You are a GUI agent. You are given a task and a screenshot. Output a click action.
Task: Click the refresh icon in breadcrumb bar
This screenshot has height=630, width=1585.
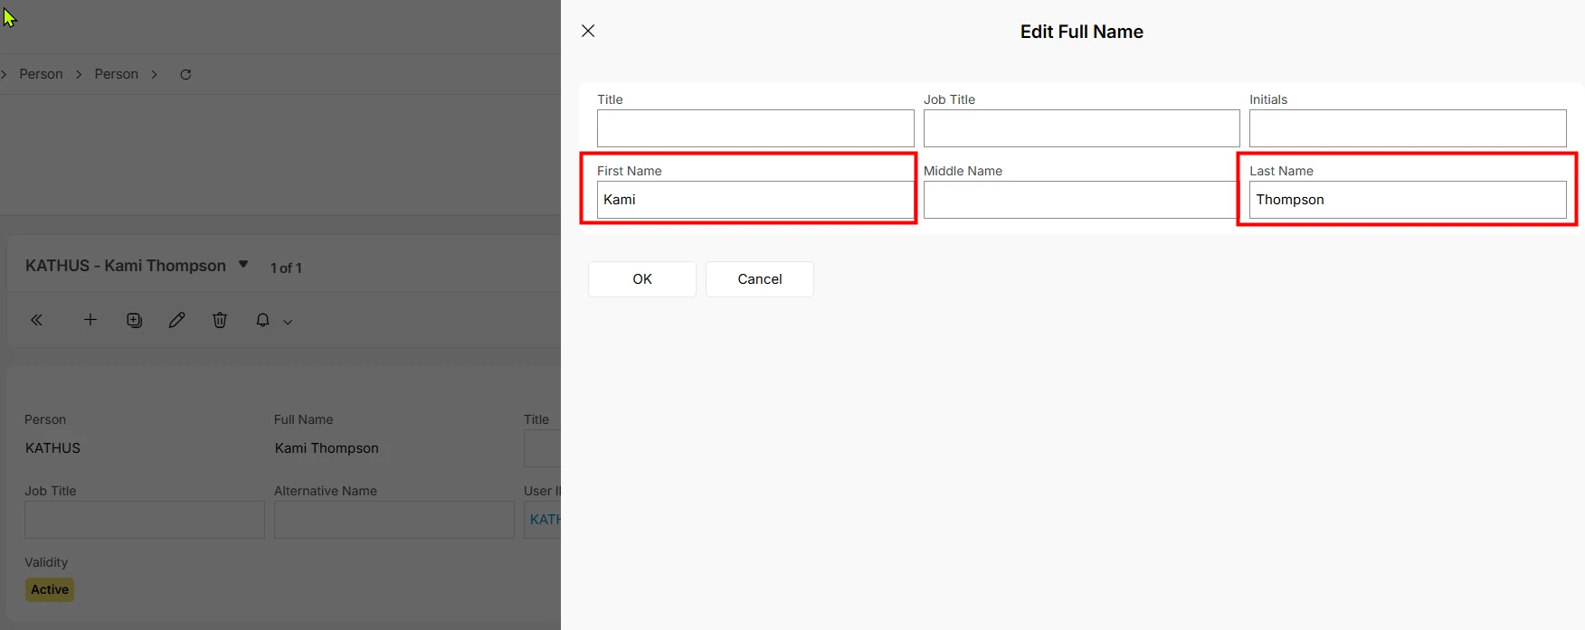point(185,74)
